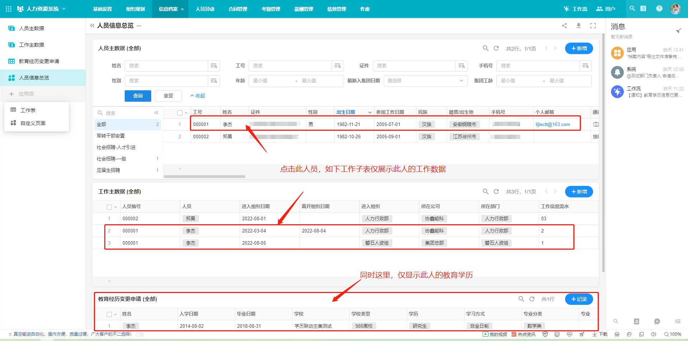688x341 pixels.
Task: Open the app grid launcher icon
Action: 9,9
